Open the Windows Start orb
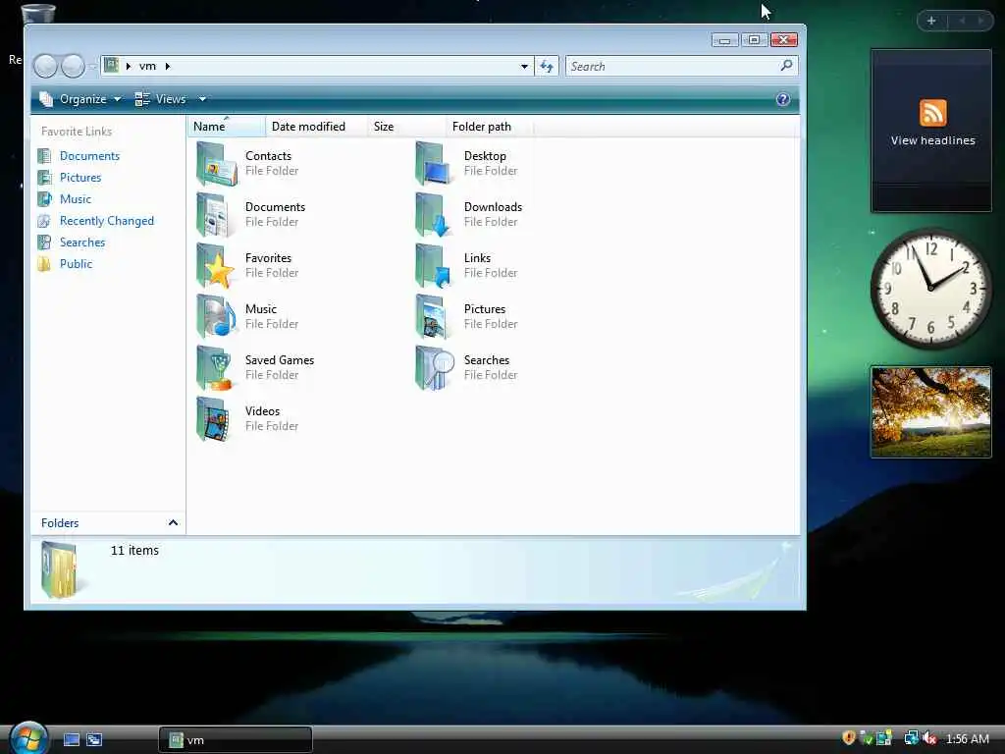Image resolution: width=1005 pixels, height=754 pixels. 28,738
